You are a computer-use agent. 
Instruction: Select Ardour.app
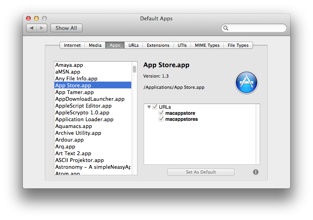[93, 140]
